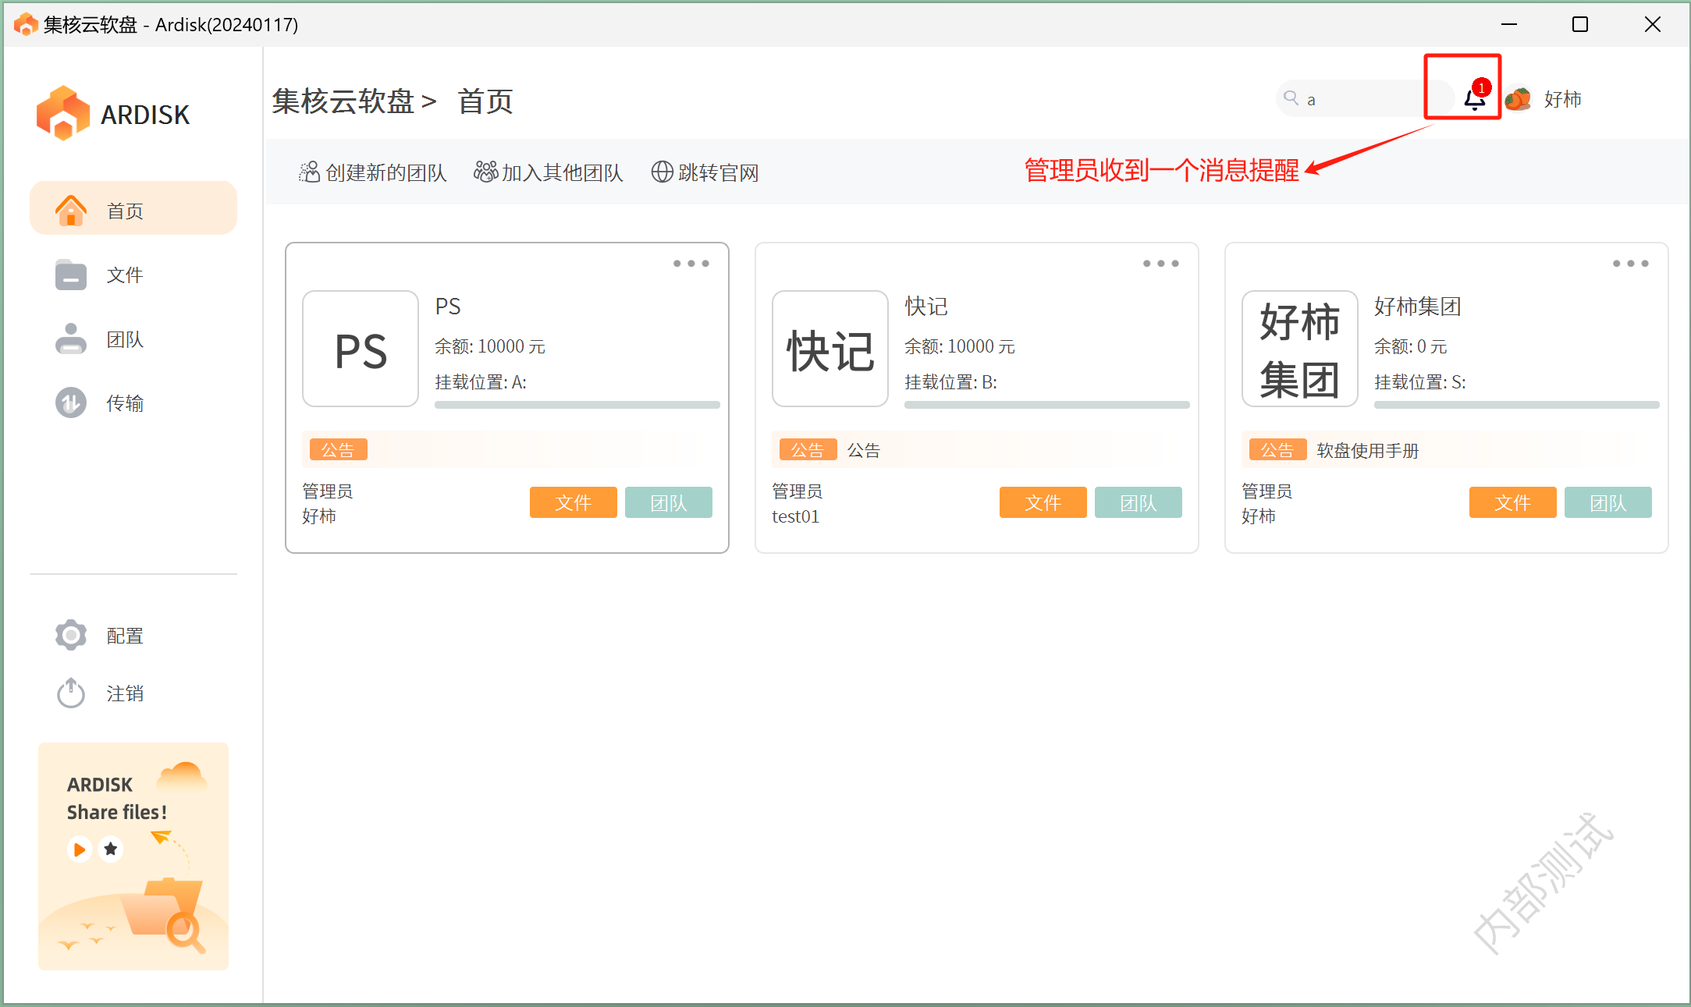Go to the 团队 sidebar section
The image size is (1691, 1007).
coord(125,339)
